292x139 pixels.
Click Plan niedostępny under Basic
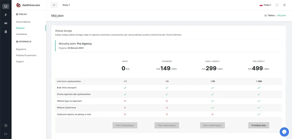125,125
